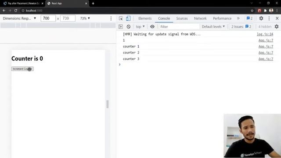
Task: Open the Dimensions Responsive dropdown
Action: [19, 18]
